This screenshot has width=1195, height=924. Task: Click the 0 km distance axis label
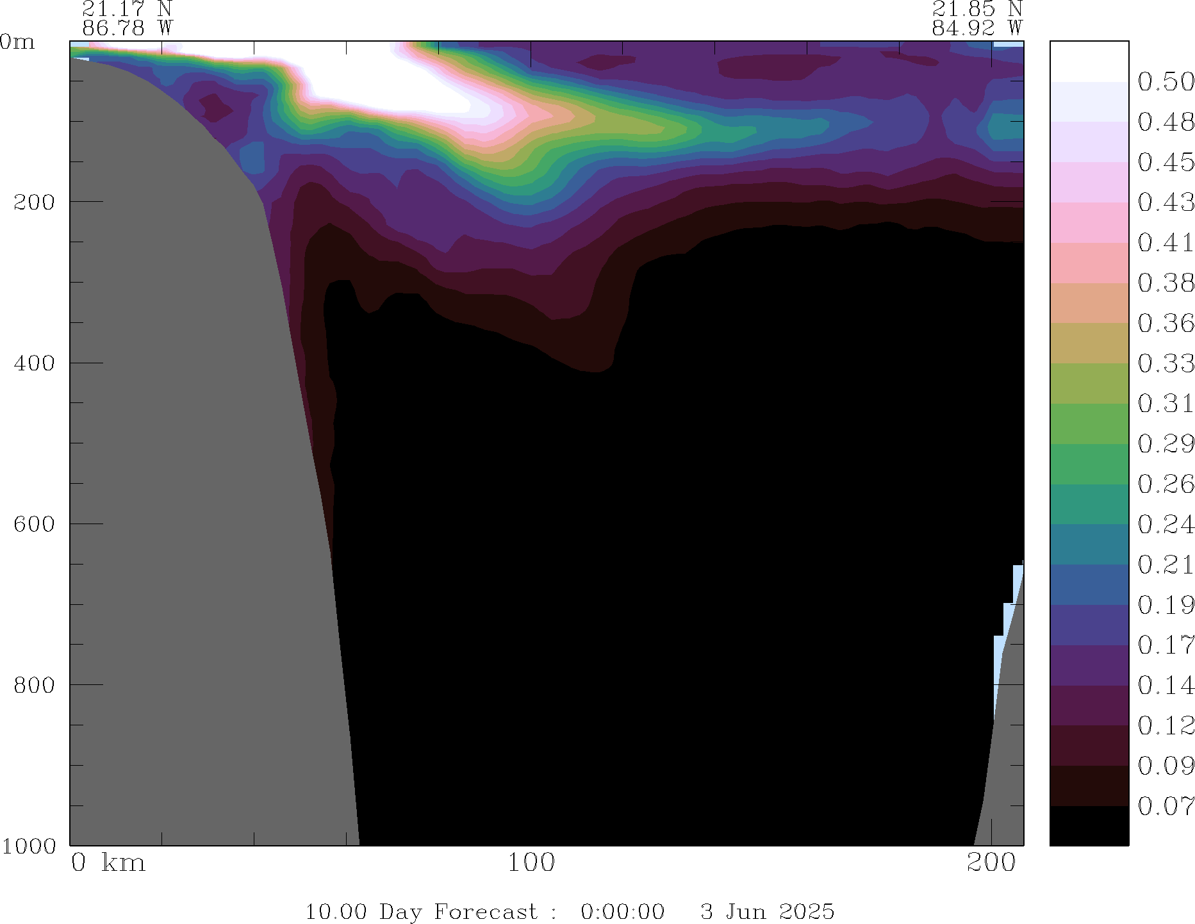108,863
